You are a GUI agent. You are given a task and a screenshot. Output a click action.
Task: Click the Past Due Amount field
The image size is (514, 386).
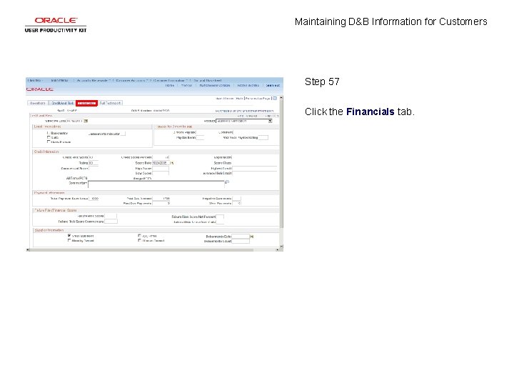[161, 199]
